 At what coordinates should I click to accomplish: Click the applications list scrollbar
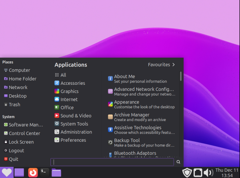click(x=181, y=76)
